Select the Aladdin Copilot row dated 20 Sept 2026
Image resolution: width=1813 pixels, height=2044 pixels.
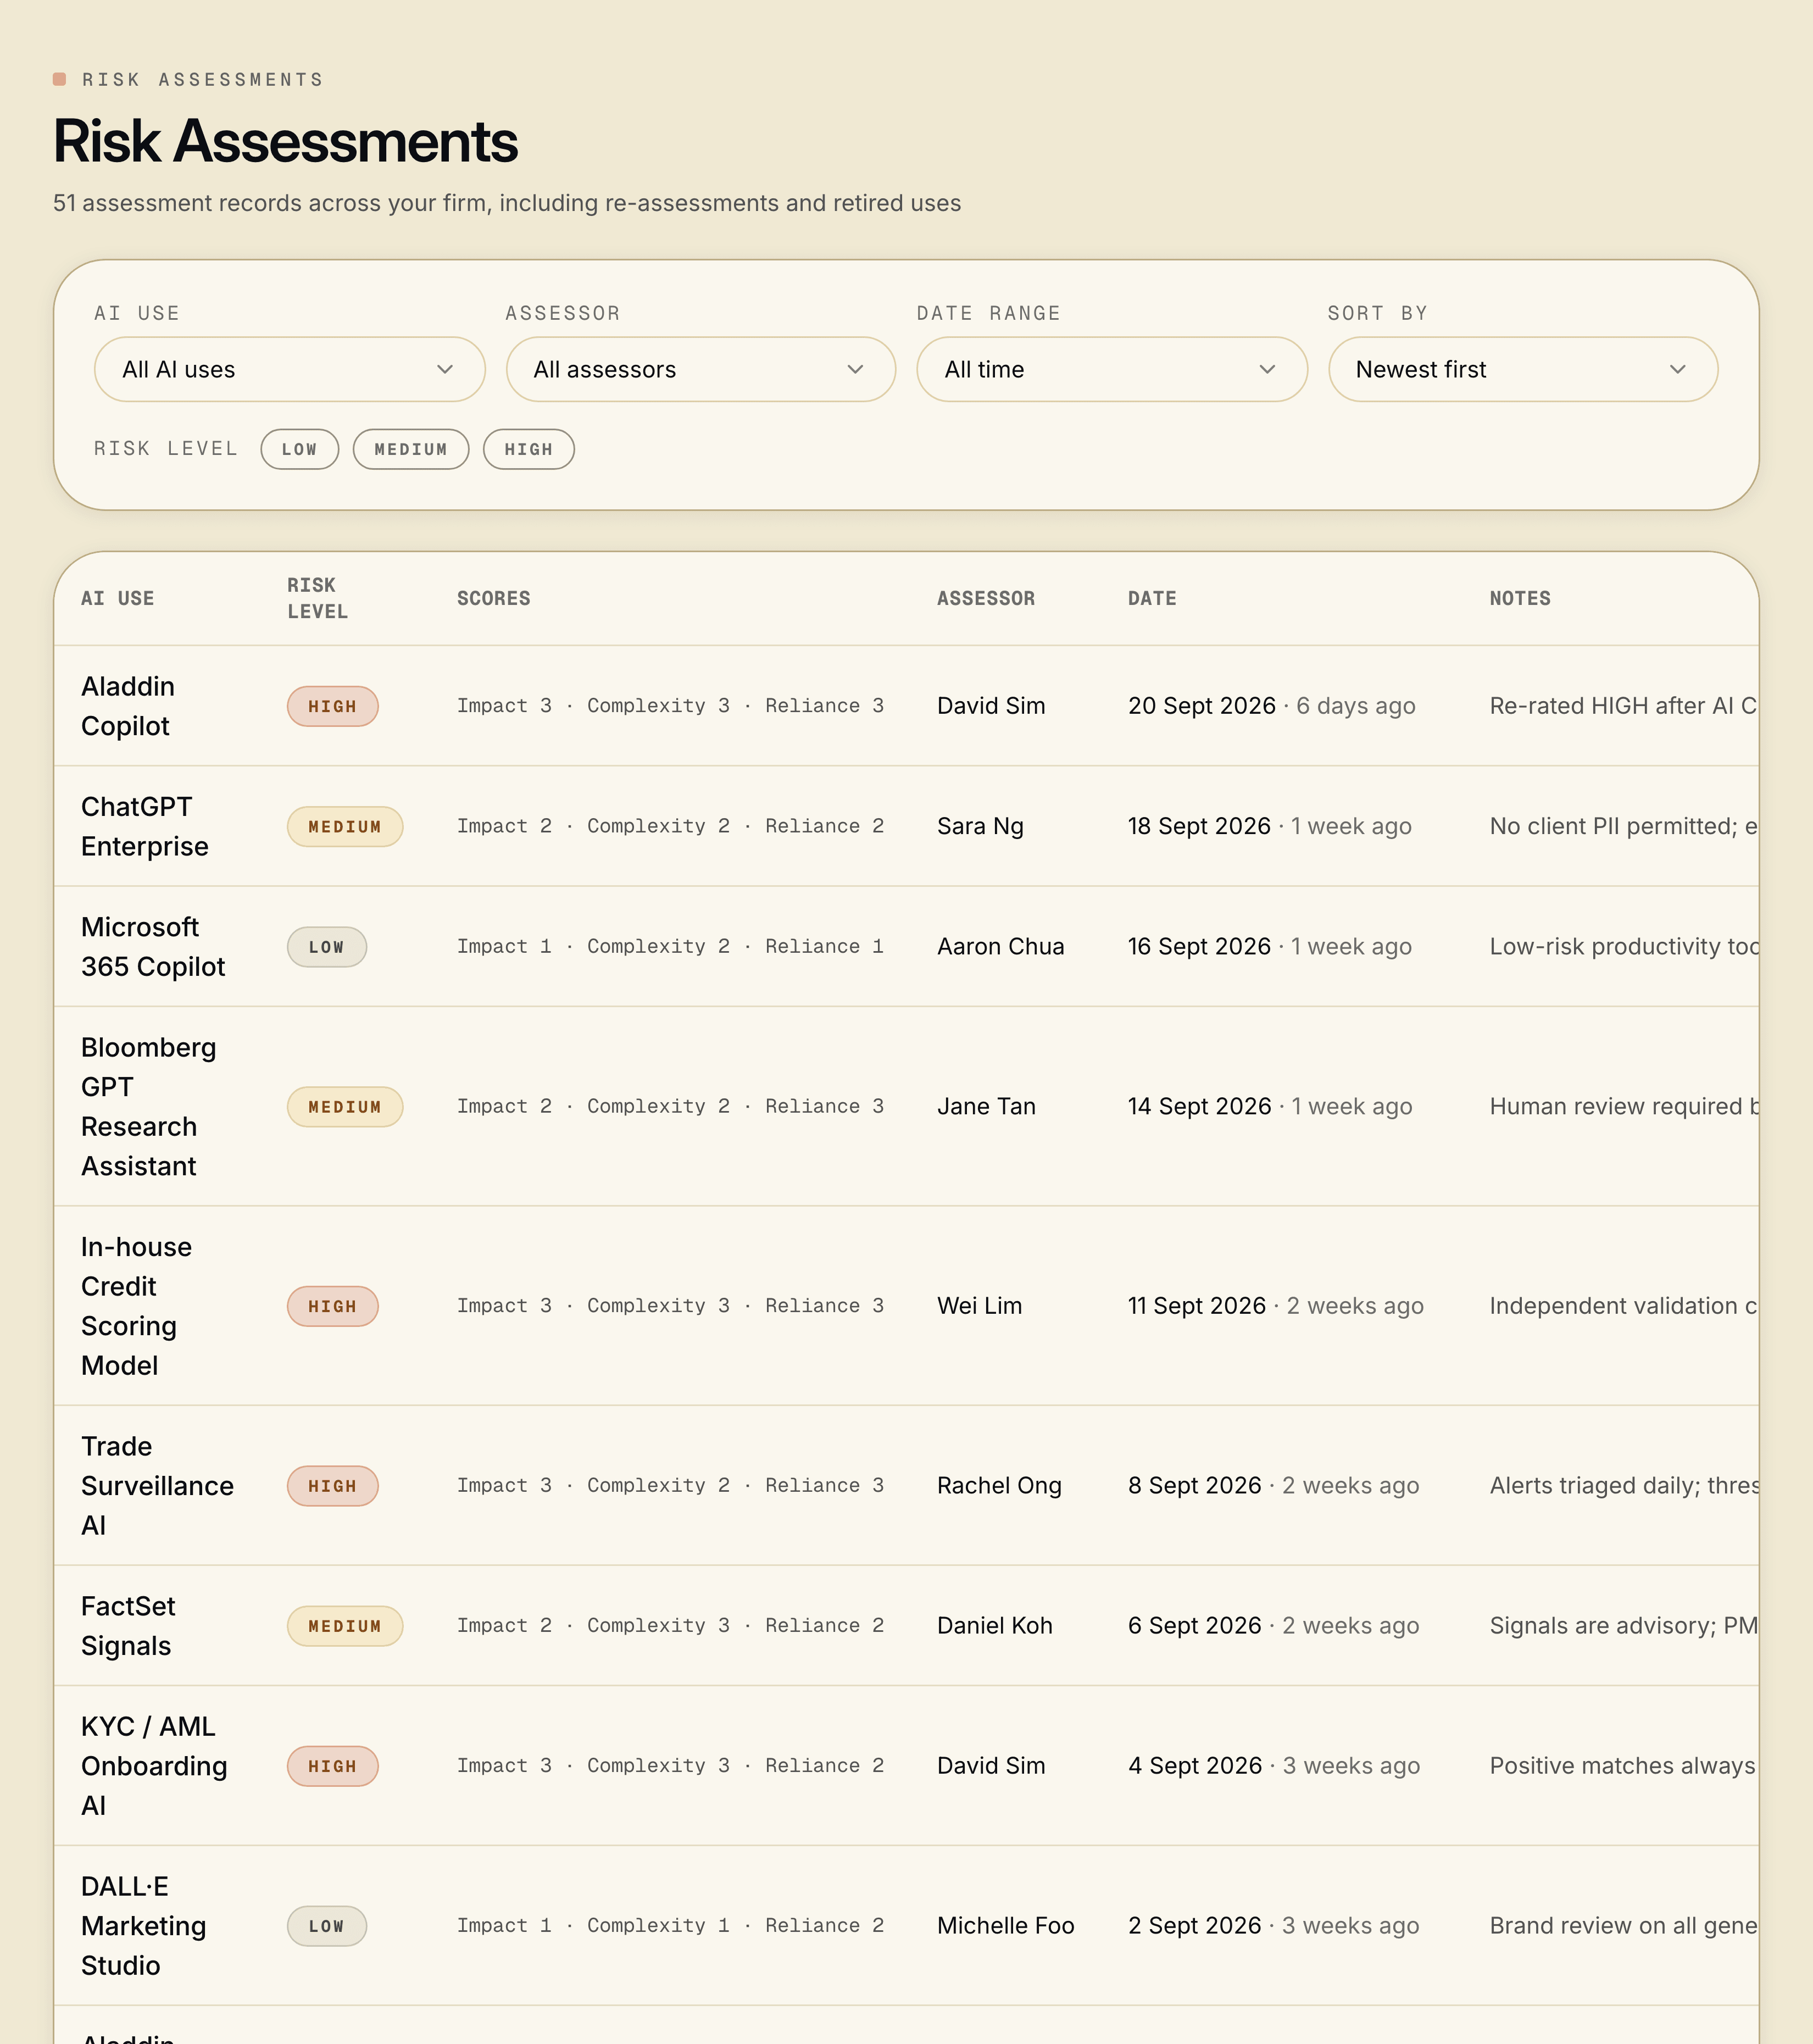tap(906, 706)
